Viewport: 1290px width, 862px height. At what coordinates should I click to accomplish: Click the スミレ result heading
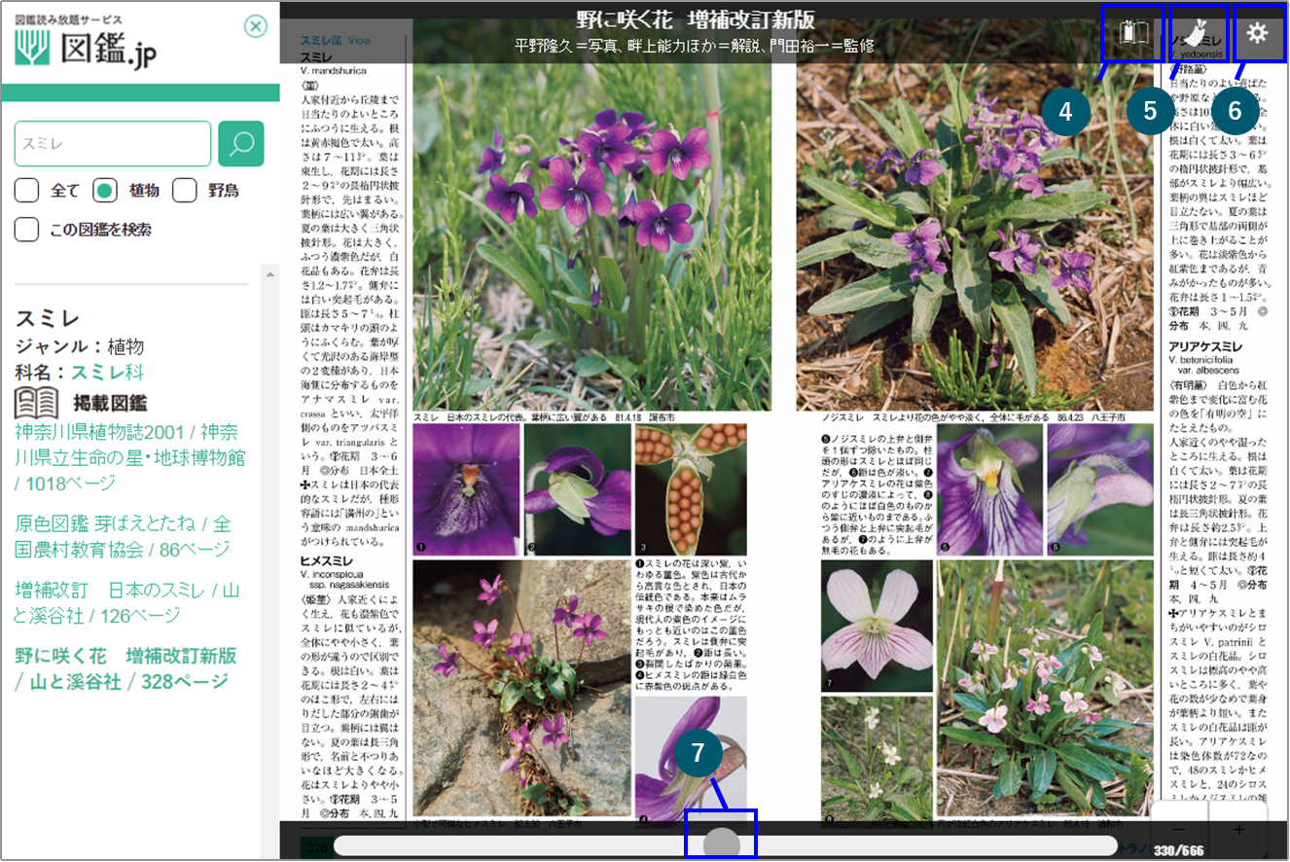pyautogui.click(x=47, y=318)
